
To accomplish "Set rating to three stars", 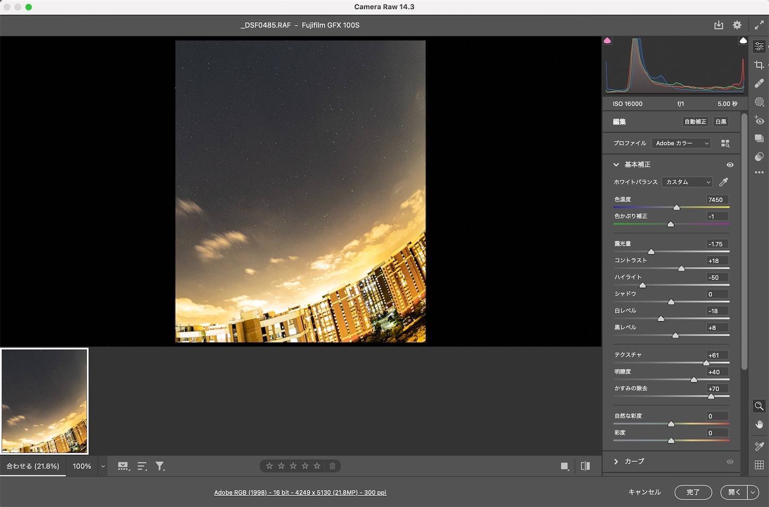I will pyautogui.click(x=293, y=466).
